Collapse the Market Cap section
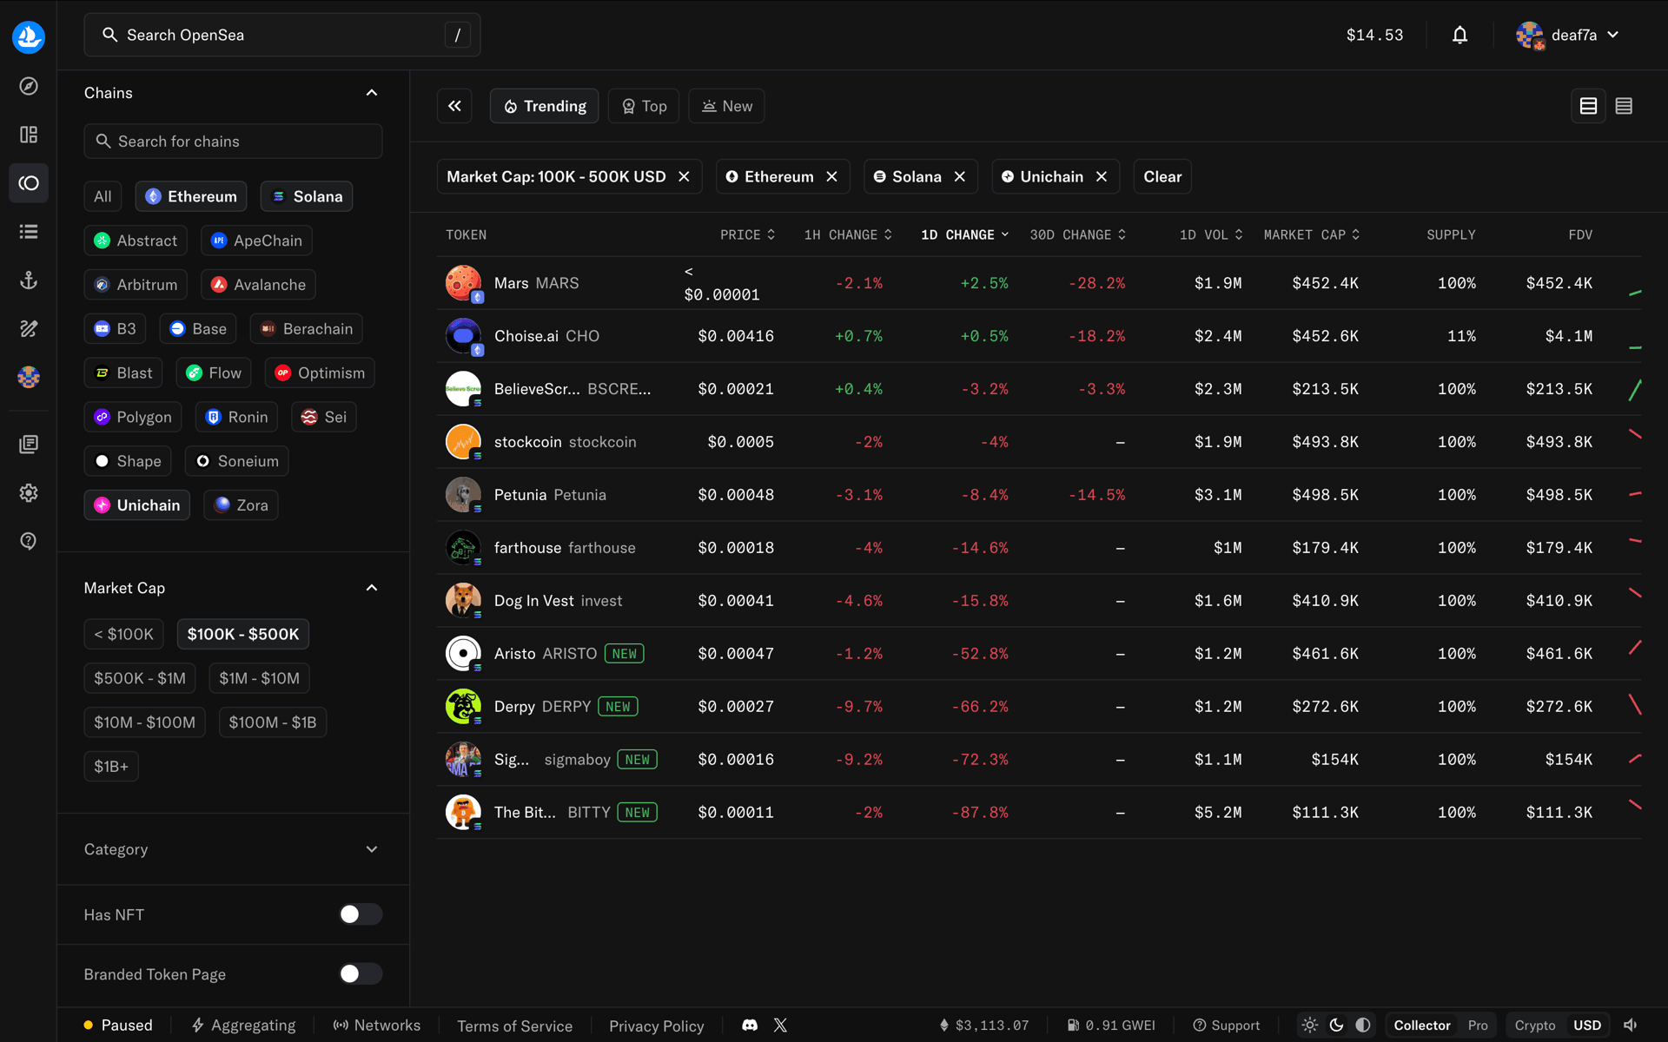Screen dimensions: 1668x1042 click(372, 588)
